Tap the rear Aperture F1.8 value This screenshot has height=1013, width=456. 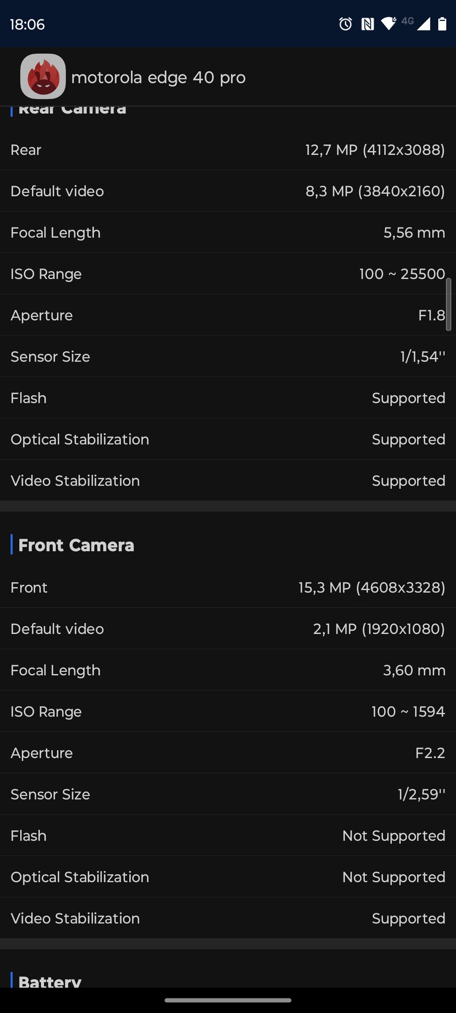tap(431, 315)
